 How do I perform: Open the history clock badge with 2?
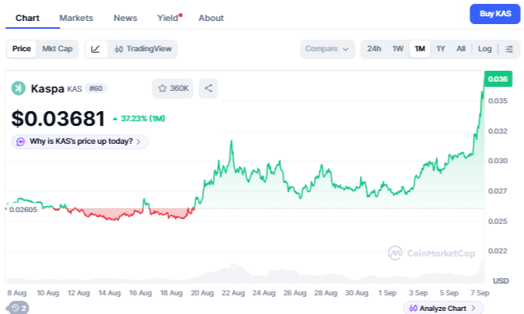point(19,308)
